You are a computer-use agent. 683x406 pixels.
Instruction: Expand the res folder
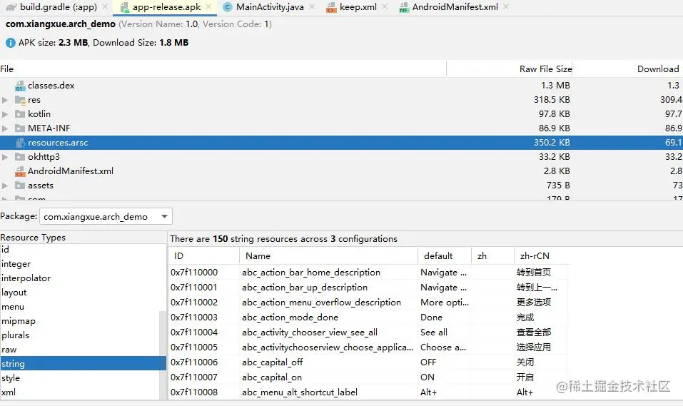5,100
